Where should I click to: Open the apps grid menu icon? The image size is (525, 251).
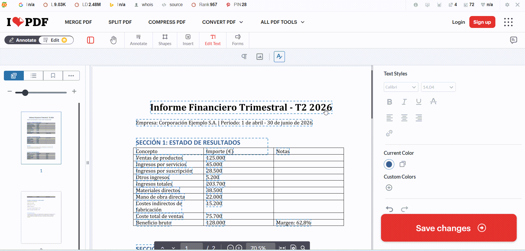(508, 22)
